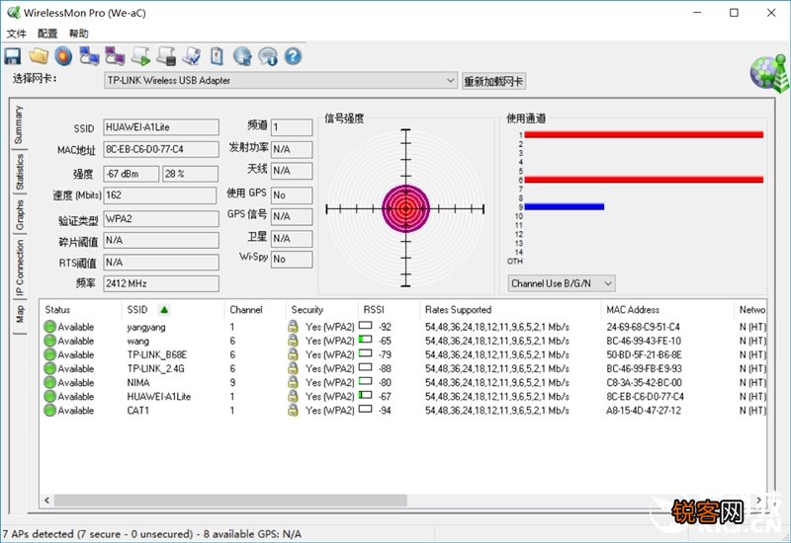Click the 频道 channel field showing 1

tap(292, 127)
